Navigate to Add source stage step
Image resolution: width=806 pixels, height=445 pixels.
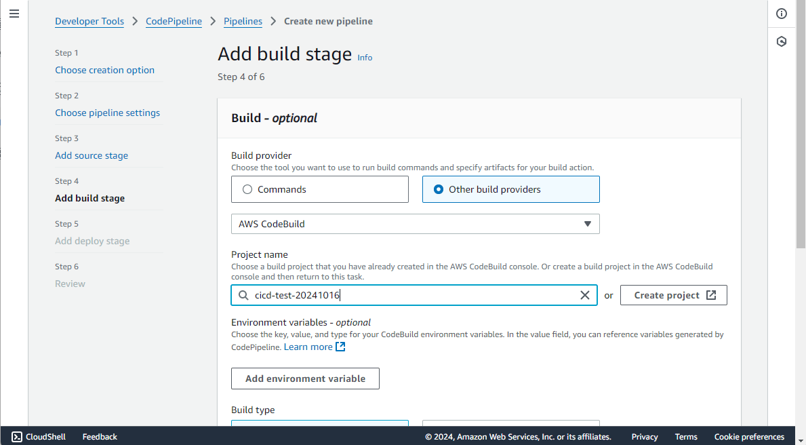92,155
